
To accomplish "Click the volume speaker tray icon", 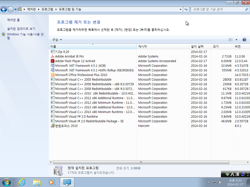I will point(221,182).
